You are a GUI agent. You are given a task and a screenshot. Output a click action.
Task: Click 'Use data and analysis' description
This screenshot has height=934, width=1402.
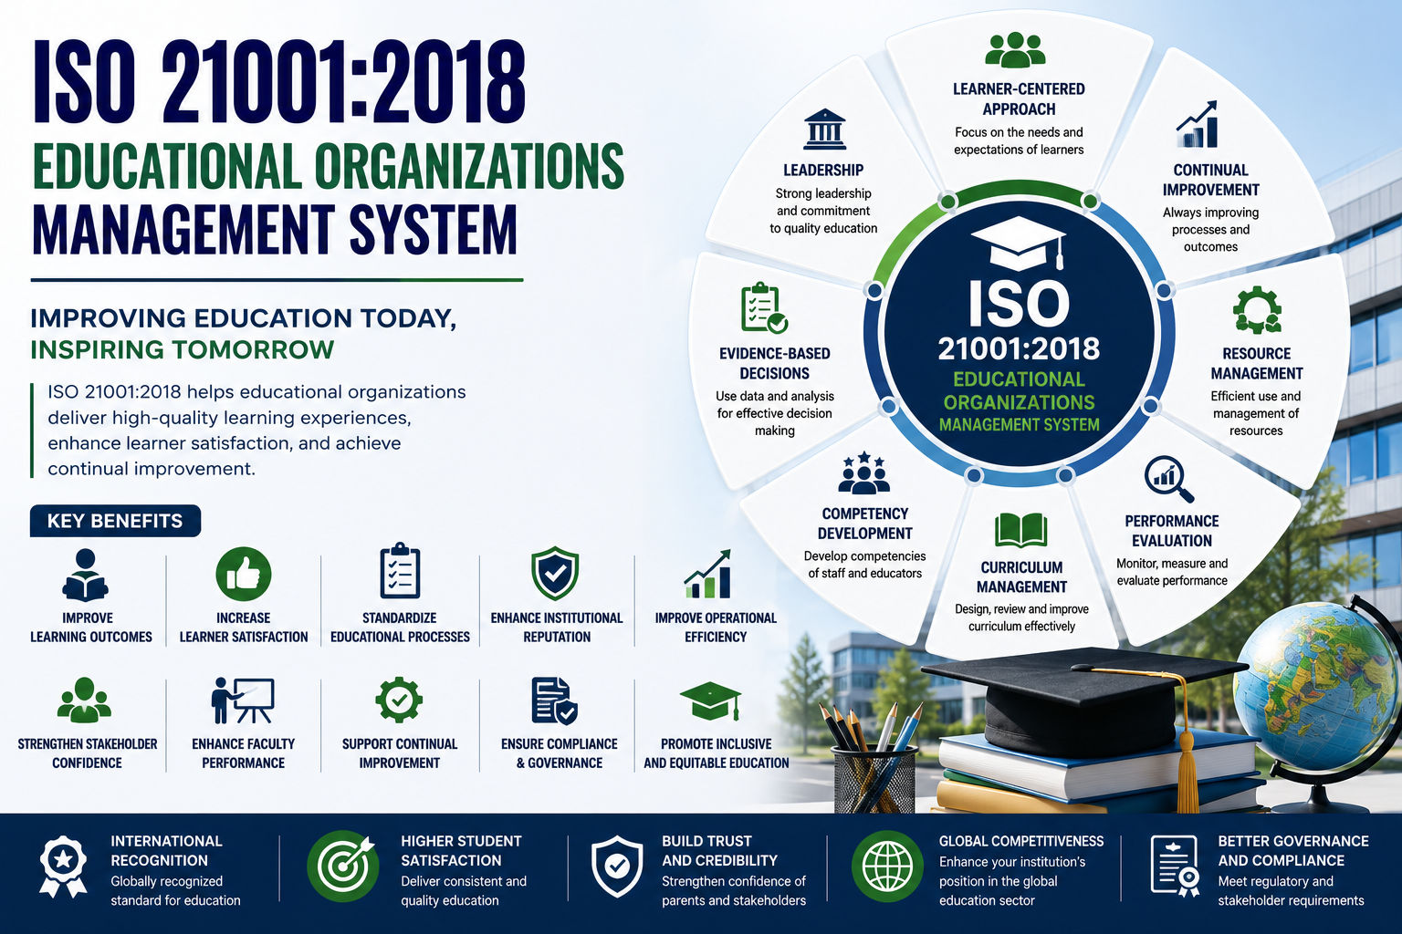tap(775, 413)
